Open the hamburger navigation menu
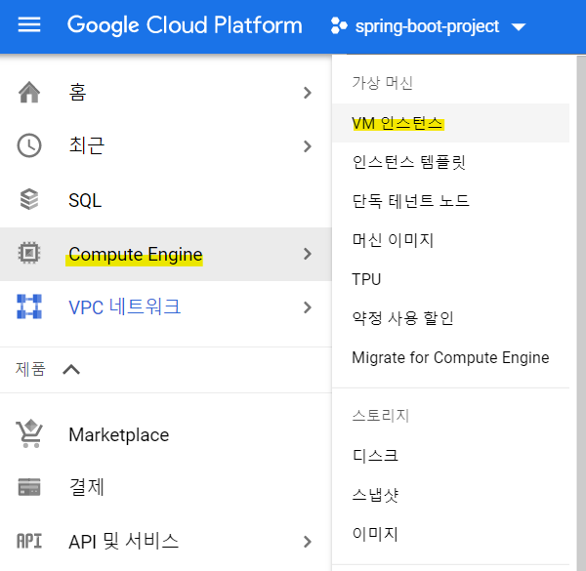This screenshot has width=586, height=571. [29, 25]
